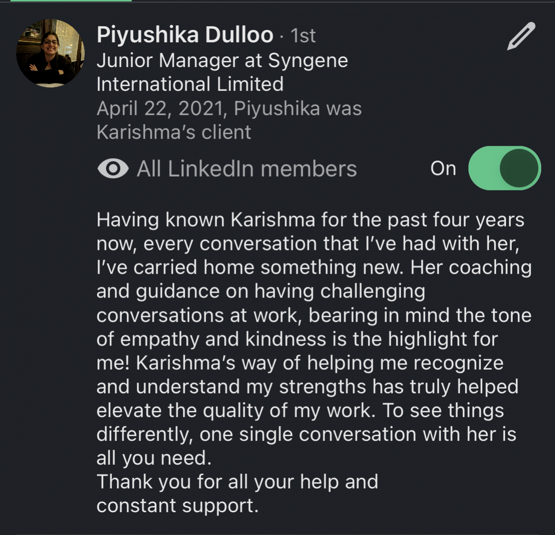
Task: Click the line beginning Having known Karishma
Action: (x=310, y=220)
